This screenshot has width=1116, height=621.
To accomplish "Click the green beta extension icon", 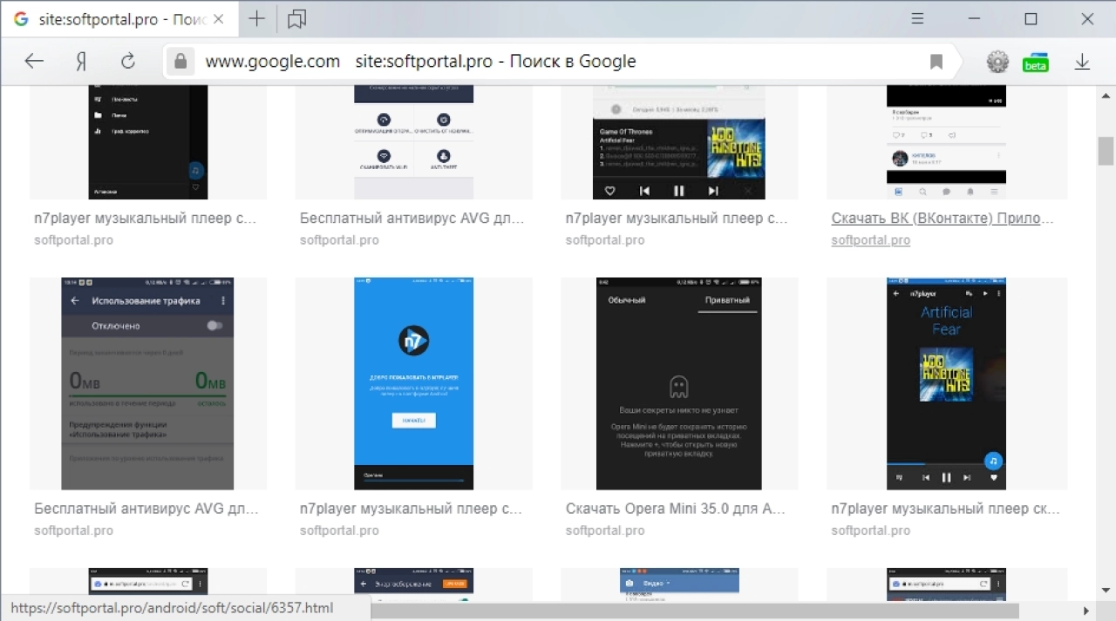I will point(1036,63).
